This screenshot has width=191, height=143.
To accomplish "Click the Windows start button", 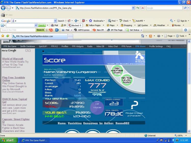I will pyautogui.click(x=9, y=140).
